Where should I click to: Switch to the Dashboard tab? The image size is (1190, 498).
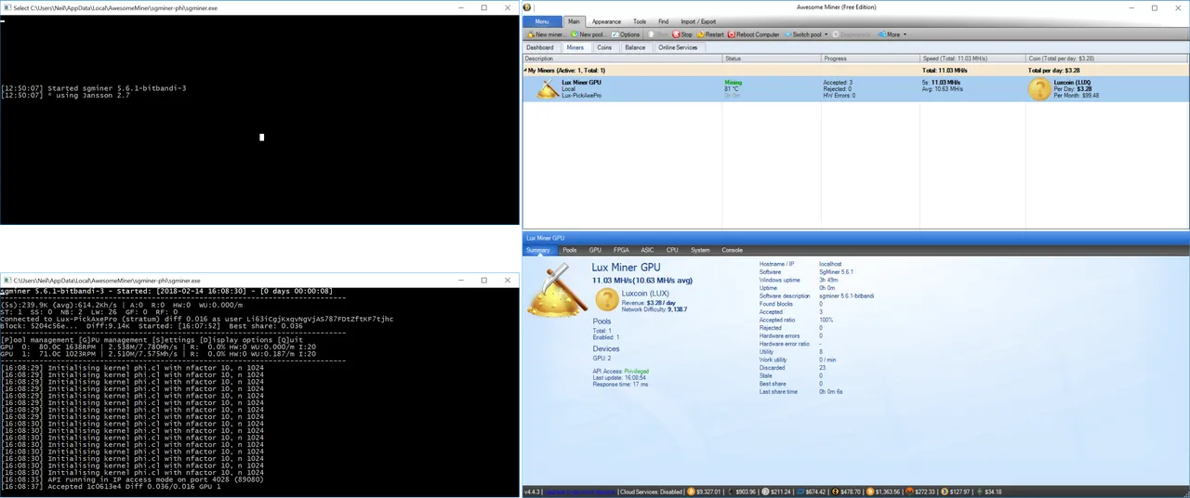point(540,47)
